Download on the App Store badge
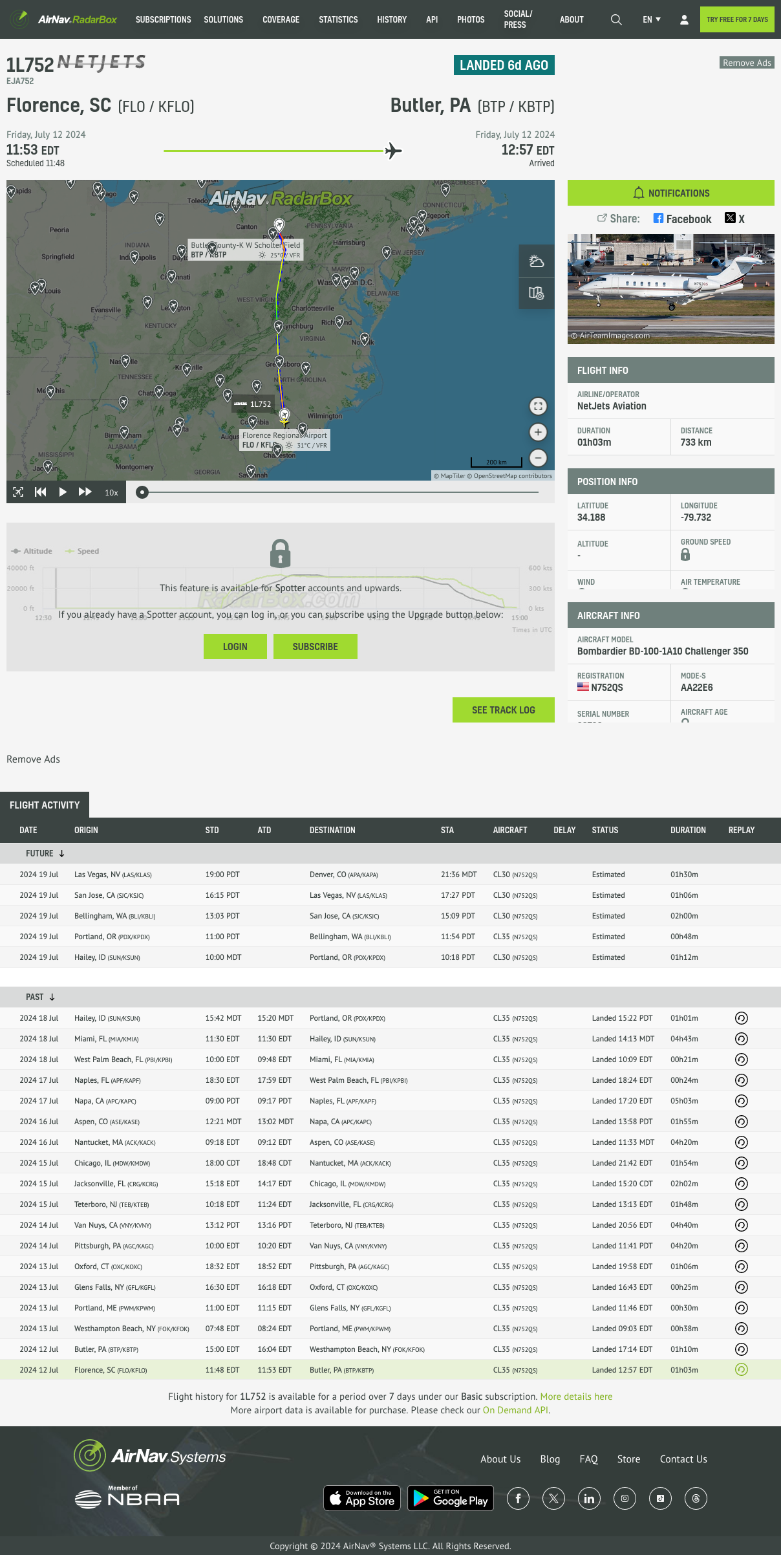This screenshot has height=1555, width=781. (x=362, y=1498)
